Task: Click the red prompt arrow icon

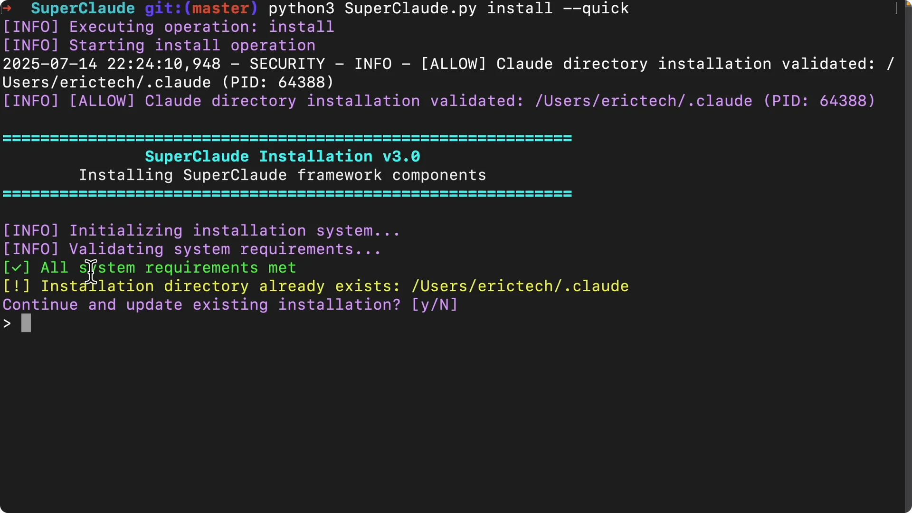Action: tap(6, 9)
